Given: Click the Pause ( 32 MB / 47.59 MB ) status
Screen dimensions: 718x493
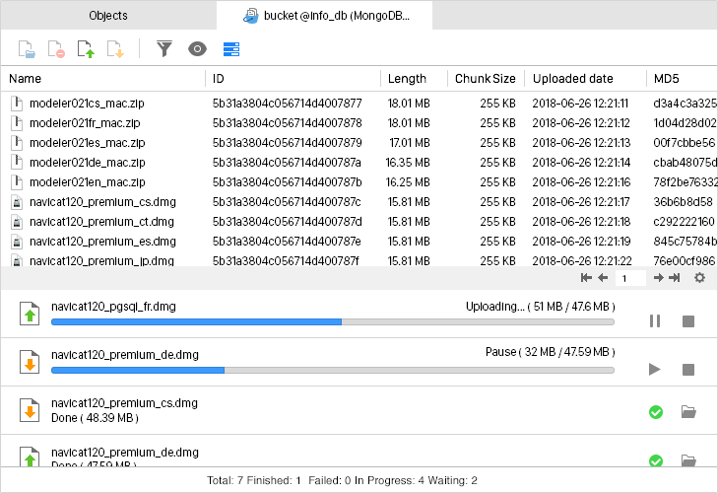Looking at the screenshot, I should 550,352.
